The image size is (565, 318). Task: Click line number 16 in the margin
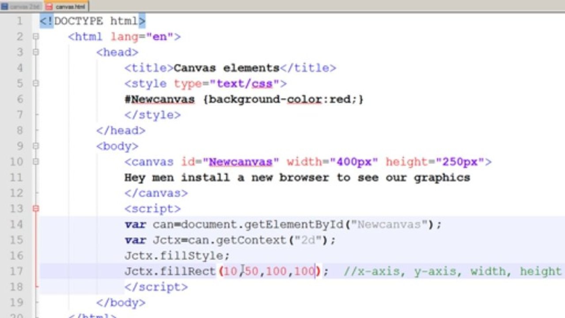point(16,256)
